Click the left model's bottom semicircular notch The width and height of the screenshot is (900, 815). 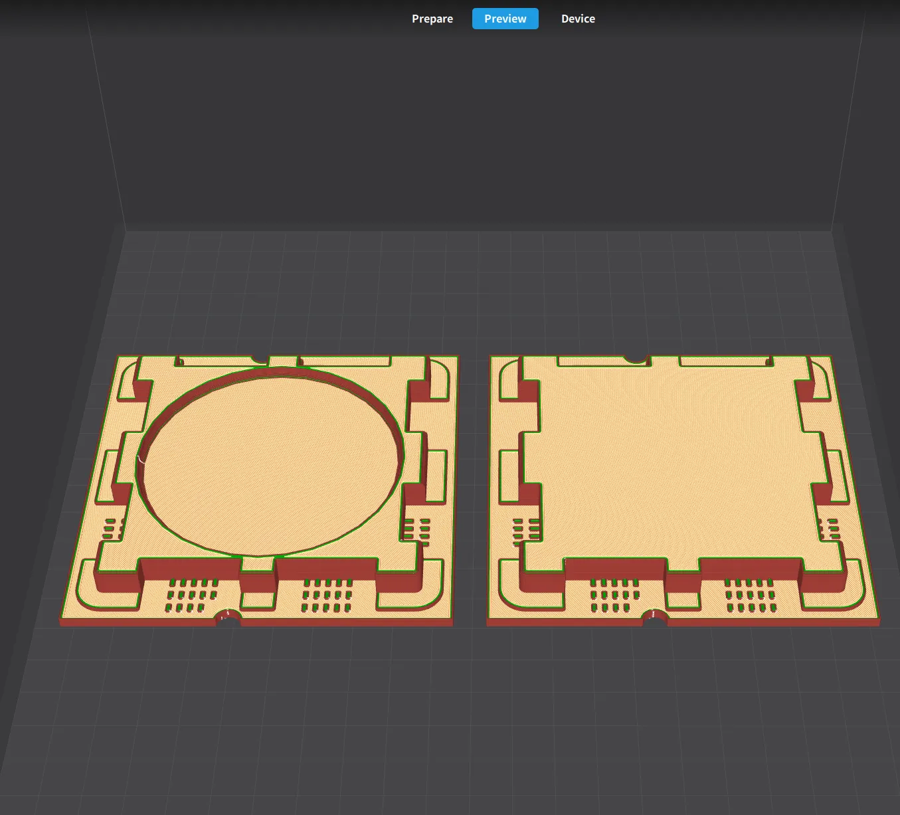tap(228, 616)
